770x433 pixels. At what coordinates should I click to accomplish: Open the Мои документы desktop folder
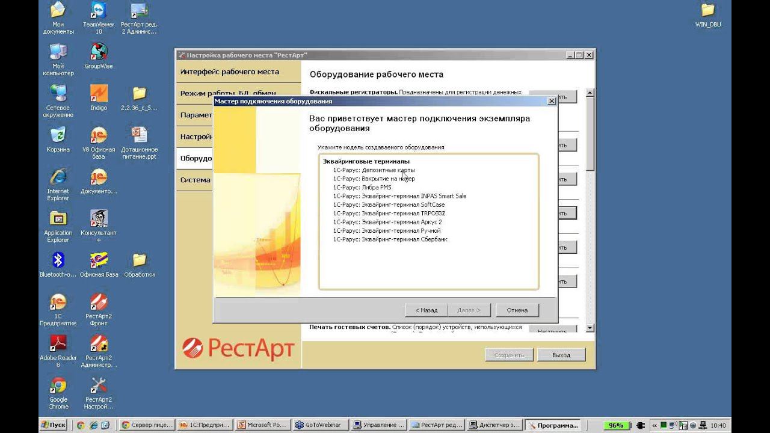58,18
